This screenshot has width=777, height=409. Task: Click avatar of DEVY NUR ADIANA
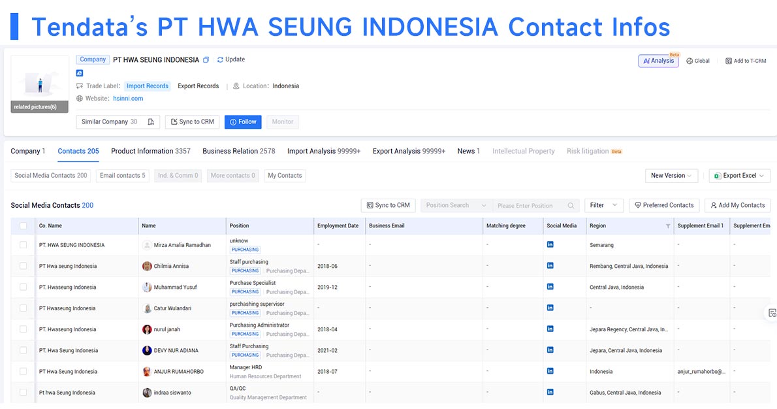[147, 350]
